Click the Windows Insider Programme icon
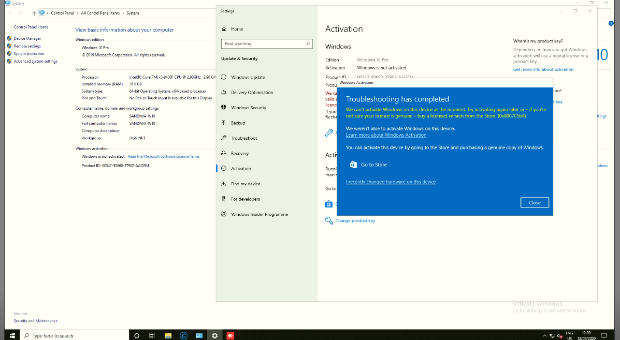 pyautogui.click(x=224, y=214)
